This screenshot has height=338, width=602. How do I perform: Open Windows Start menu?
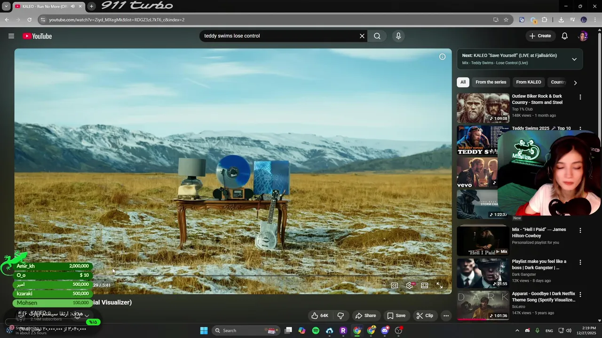click(204, 330)
